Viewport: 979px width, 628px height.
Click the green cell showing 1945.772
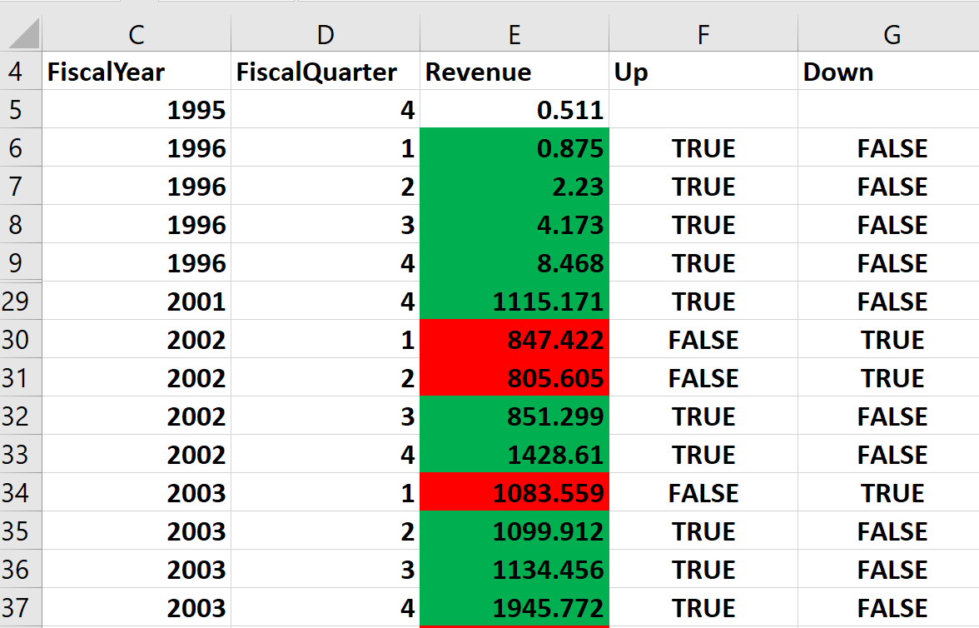click(514, 608)
